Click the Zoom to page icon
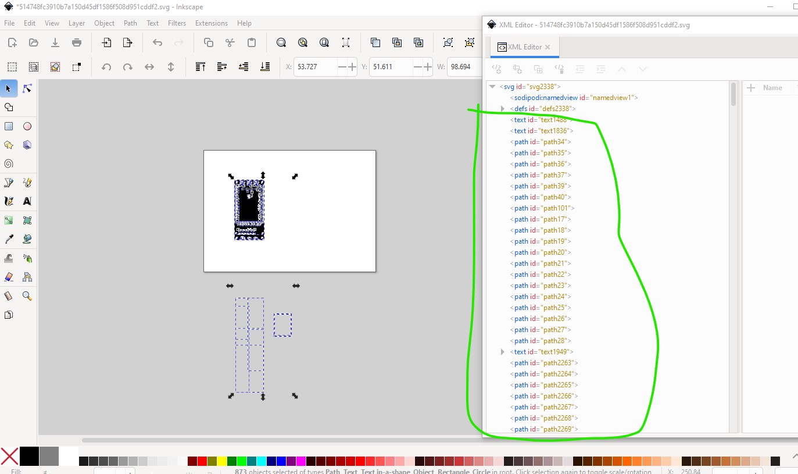The width and height of the screenshot is (798, 474). (x=324, y=42)
